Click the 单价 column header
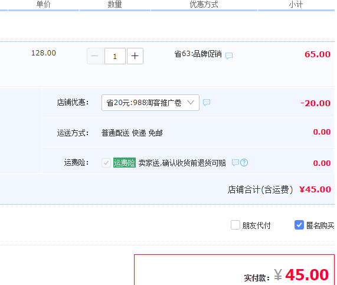Screen dimensions: 337x285 coord(44,4)
